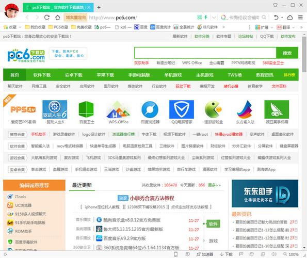Go to the browser home page icon

[x=58, y=18]
